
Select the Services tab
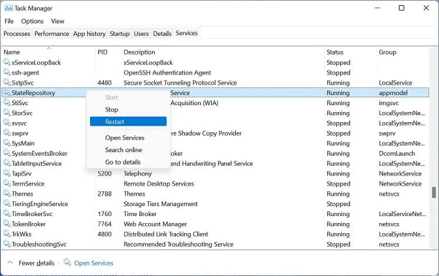187,33
